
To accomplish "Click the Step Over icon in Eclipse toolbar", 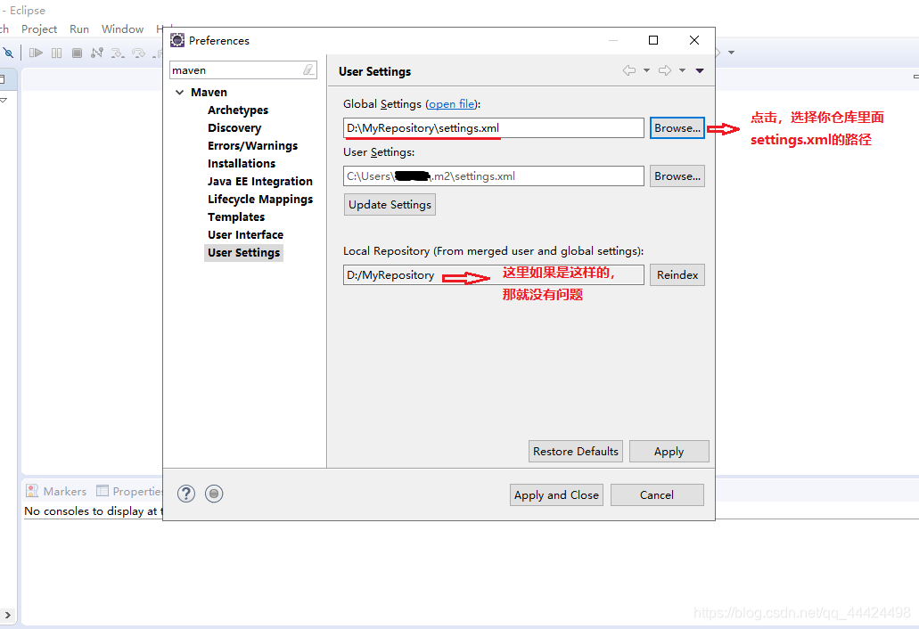I will coord(138,53).
